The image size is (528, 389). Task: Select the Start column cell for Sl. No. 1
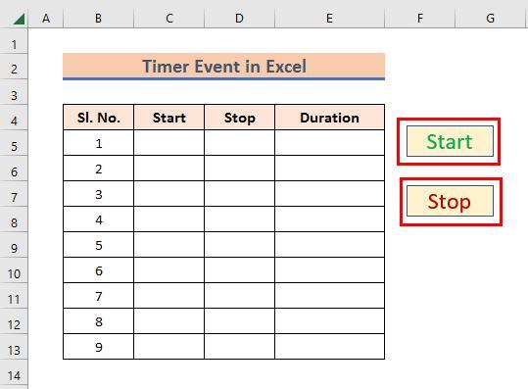169,143
